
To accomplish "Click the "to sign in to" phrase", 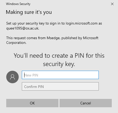I will [55, 23].
